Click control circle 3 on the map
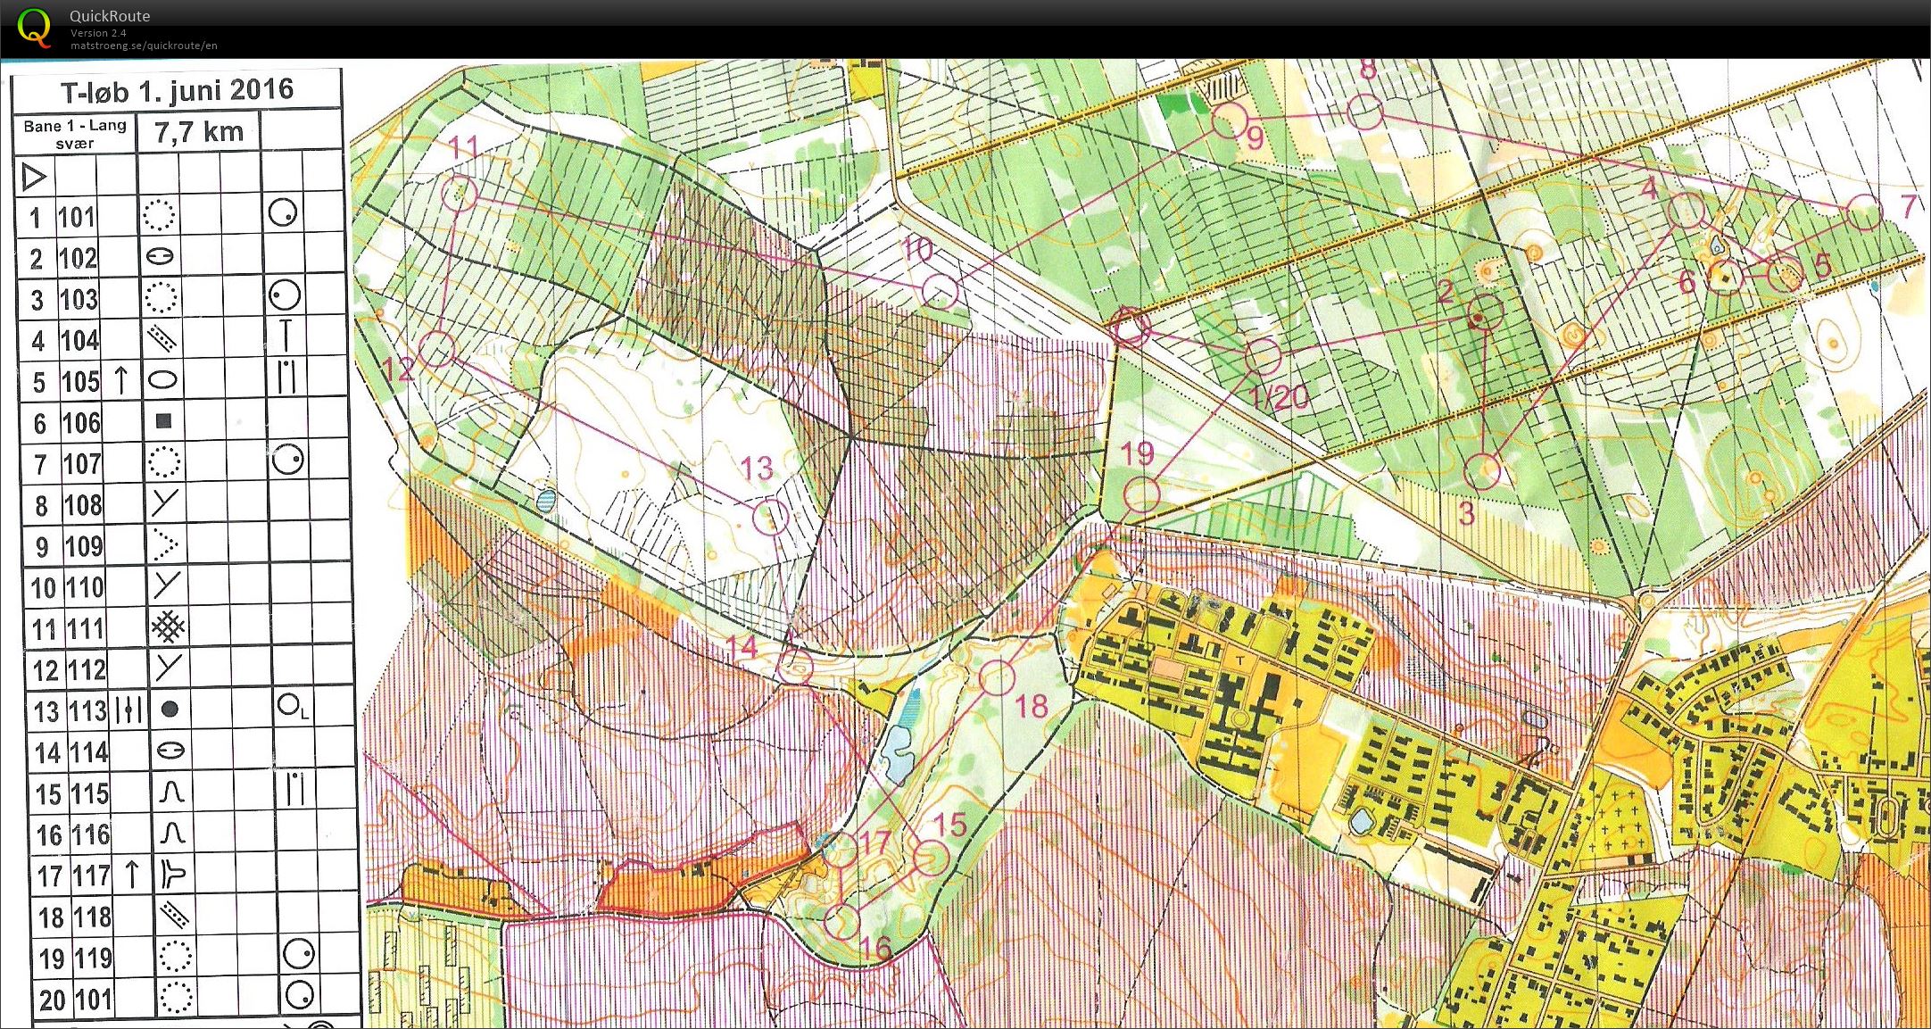Image resolution: width=1931 pixels, height=1029 pixels. (1482, 471)
